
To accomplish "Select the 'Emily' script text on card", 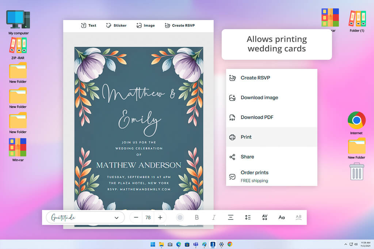I will click(x=140, y=122).
